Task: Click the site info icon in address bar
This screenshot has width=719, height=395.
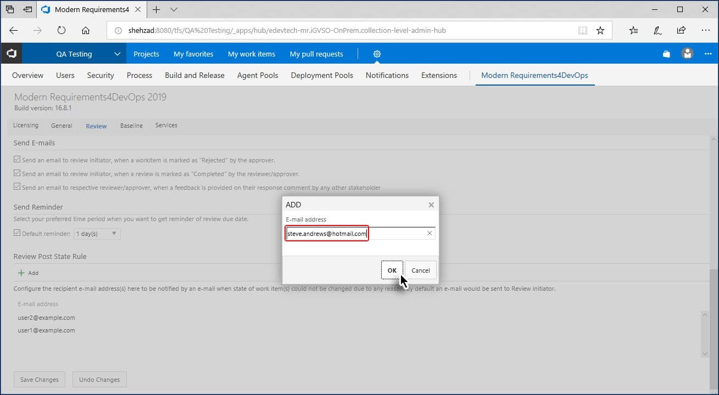Action: click(118, 31)
